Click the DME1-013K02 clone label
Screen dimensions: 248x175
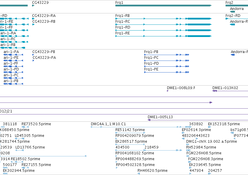pos(225,88)
